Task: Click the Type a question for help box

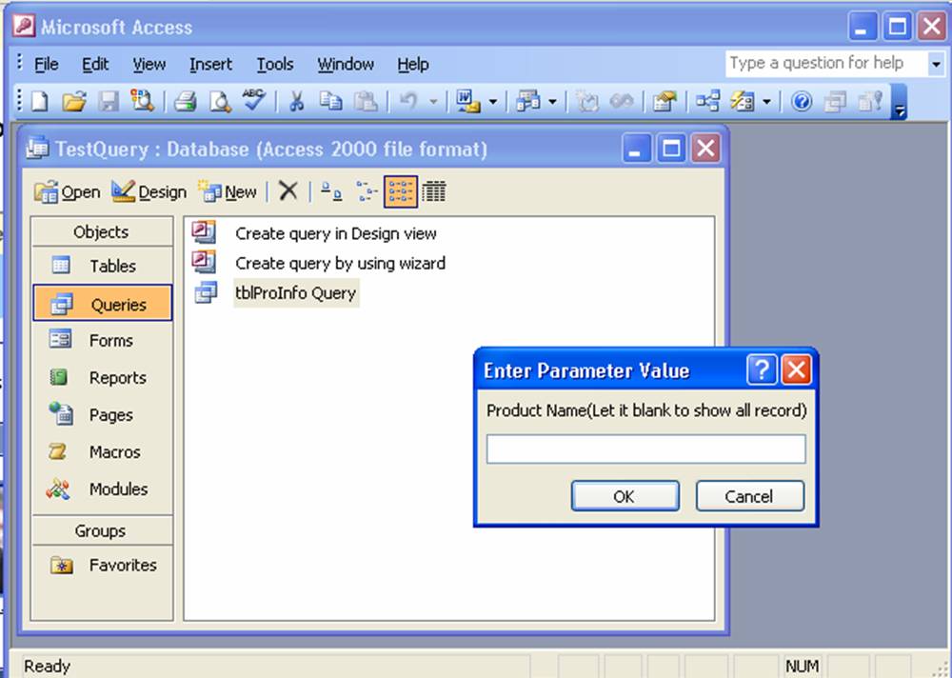Action: point(826,63)
